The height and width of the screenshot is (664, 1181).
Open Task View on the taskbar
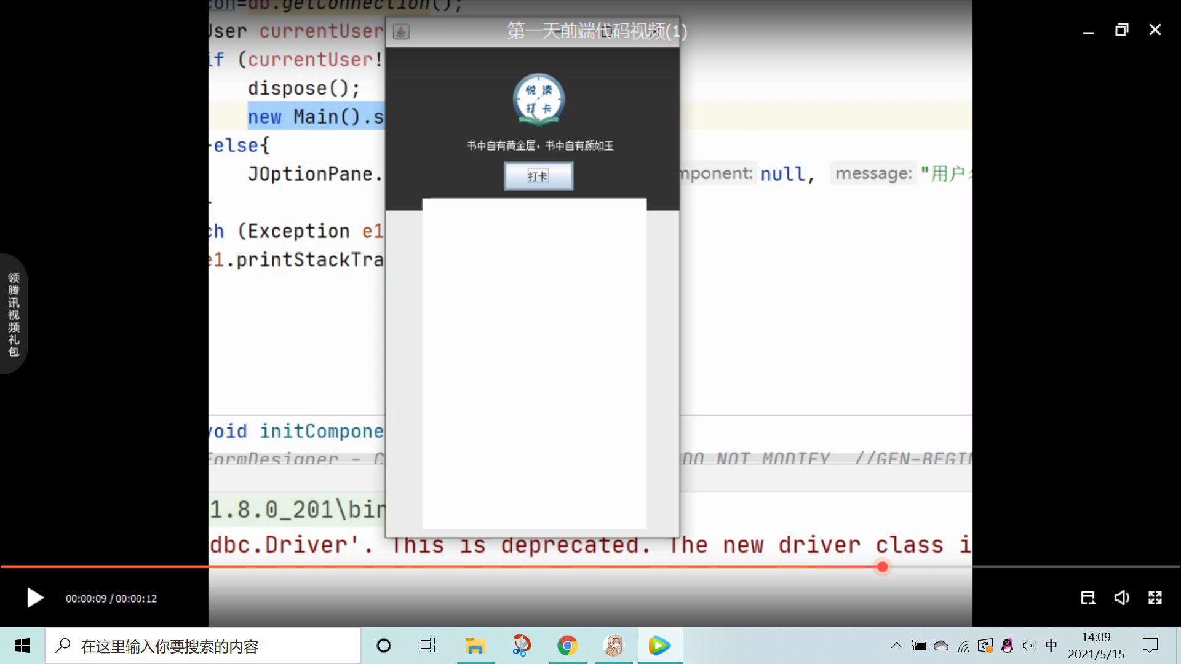(x=427, y=646)
